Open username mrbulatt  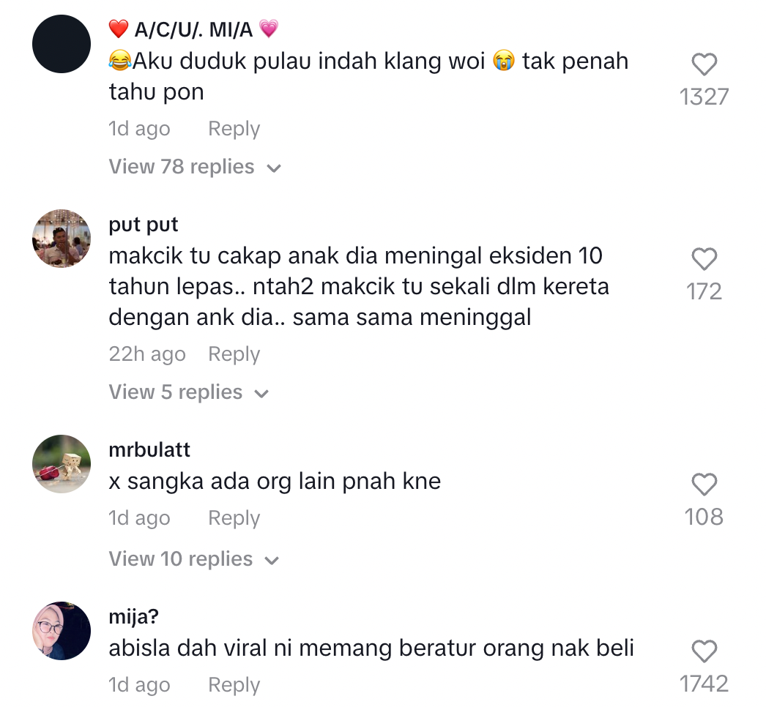coord(149,449)
